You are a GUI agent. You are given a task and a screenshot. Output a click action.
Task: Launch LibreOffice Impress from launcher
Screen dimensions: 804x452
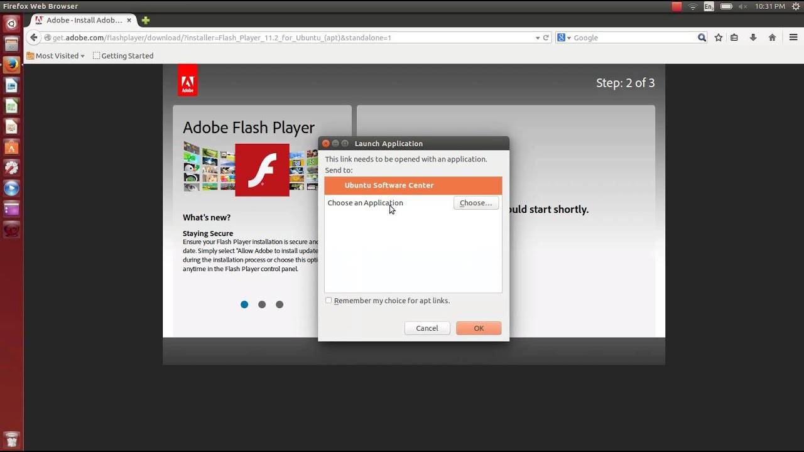[x=11, y=127]
